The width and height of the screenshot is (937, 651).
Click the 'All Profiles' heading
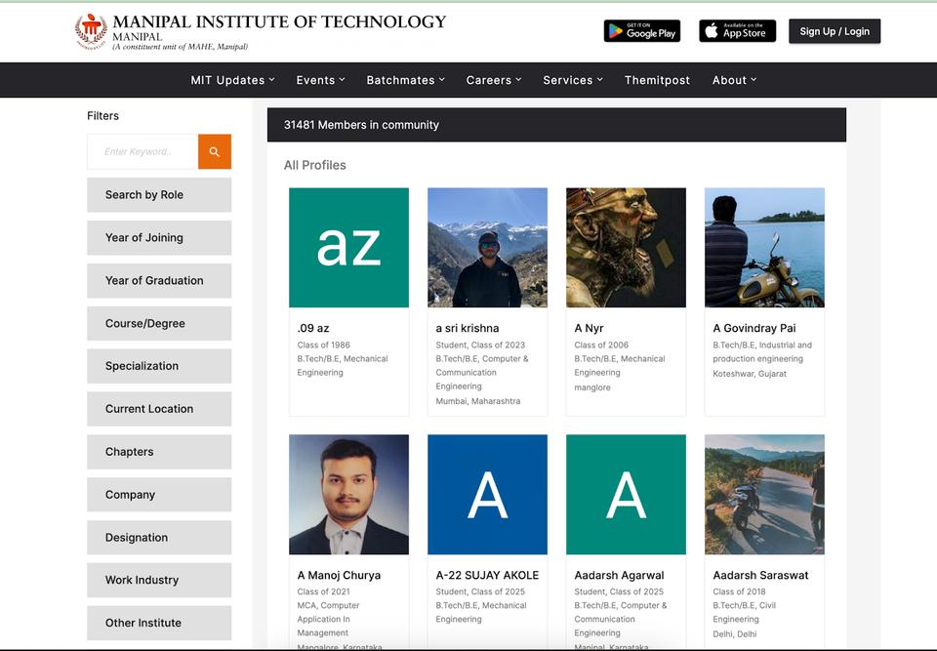[x=315, y=165]
